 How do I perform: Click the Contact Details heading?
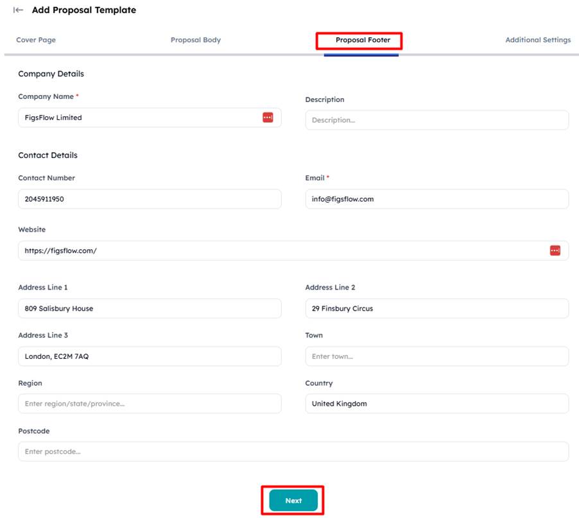48,155
